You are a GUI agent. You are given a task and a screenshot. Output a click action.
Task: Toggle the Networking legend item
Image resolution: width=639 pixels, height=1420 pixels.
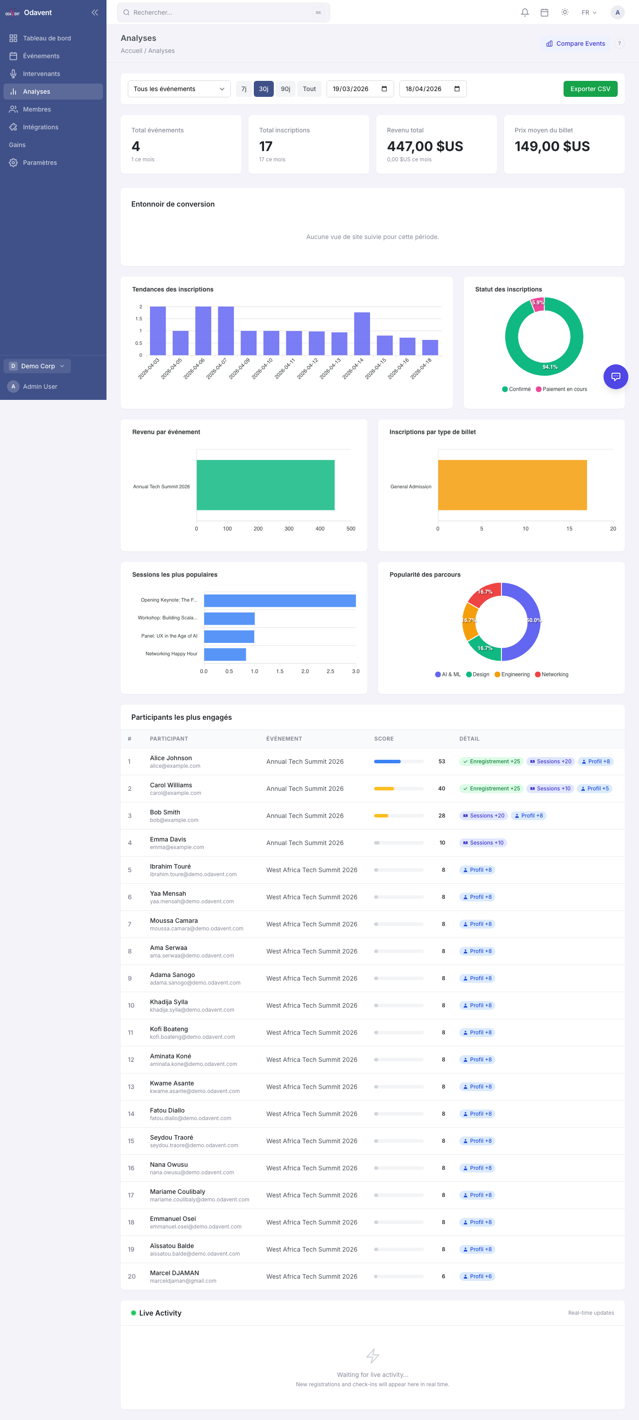(552, 674)
